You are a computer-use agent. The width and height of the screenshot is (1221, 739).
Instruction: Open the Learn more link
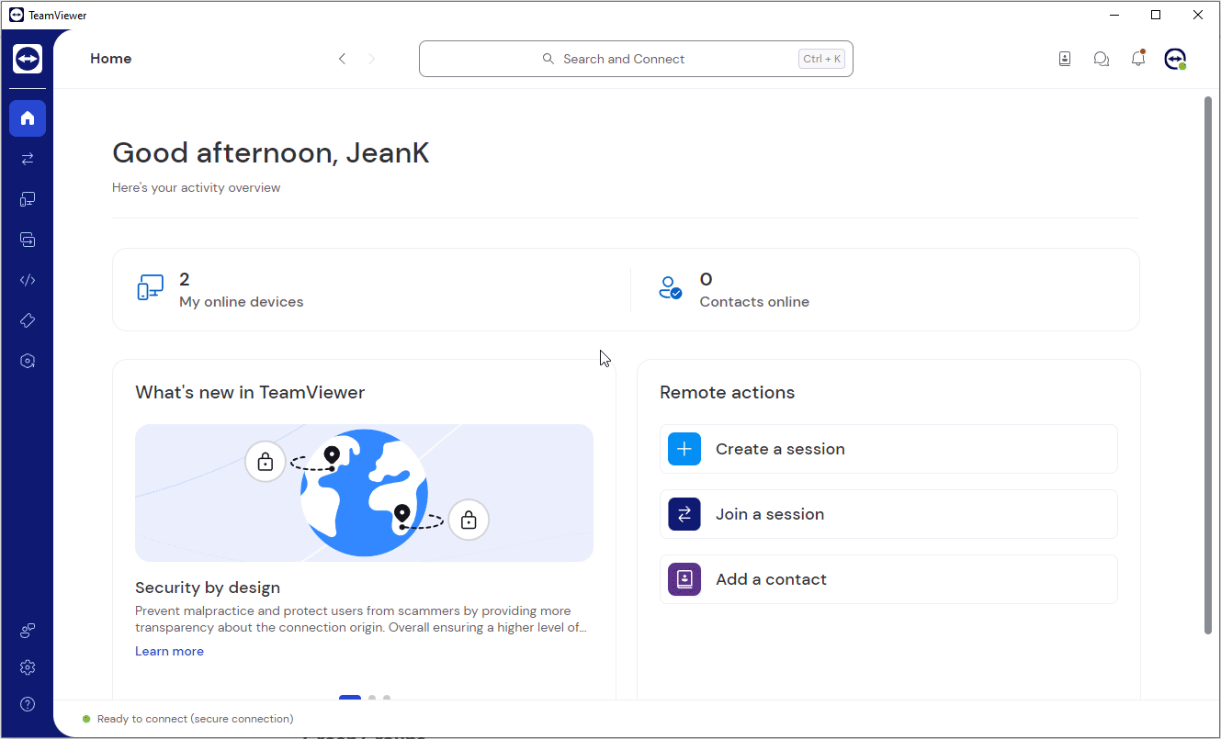coord(169,651)
